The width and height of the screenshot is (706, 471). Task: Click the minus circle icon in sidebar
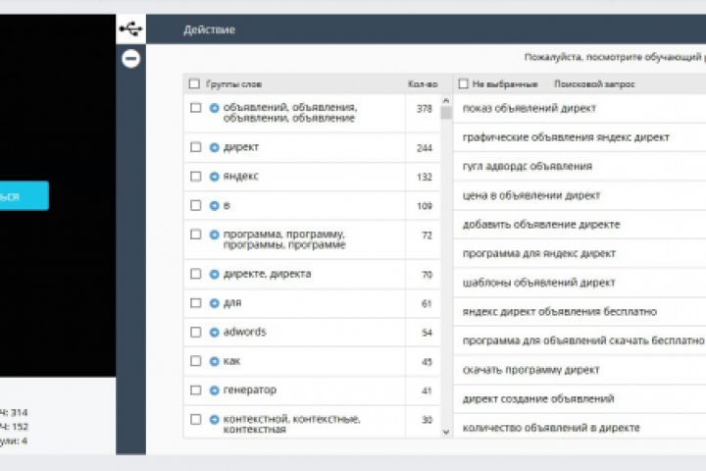[130, 59]
